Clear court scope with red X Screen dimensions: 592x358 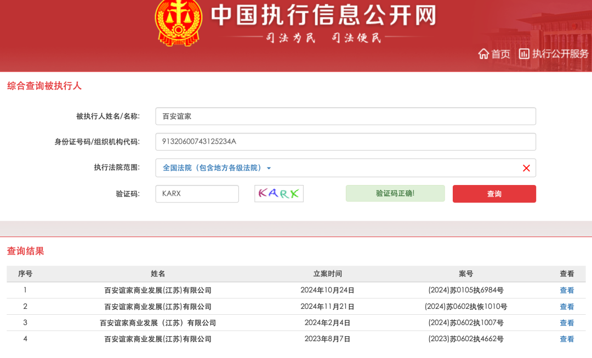[x=526, y=168]
